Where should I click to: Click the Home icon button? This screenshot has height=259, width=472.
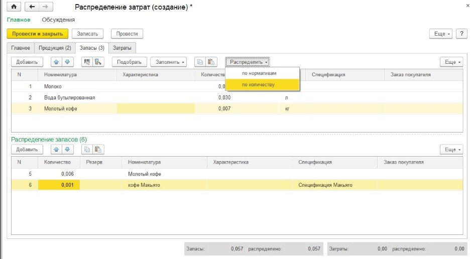13,7
